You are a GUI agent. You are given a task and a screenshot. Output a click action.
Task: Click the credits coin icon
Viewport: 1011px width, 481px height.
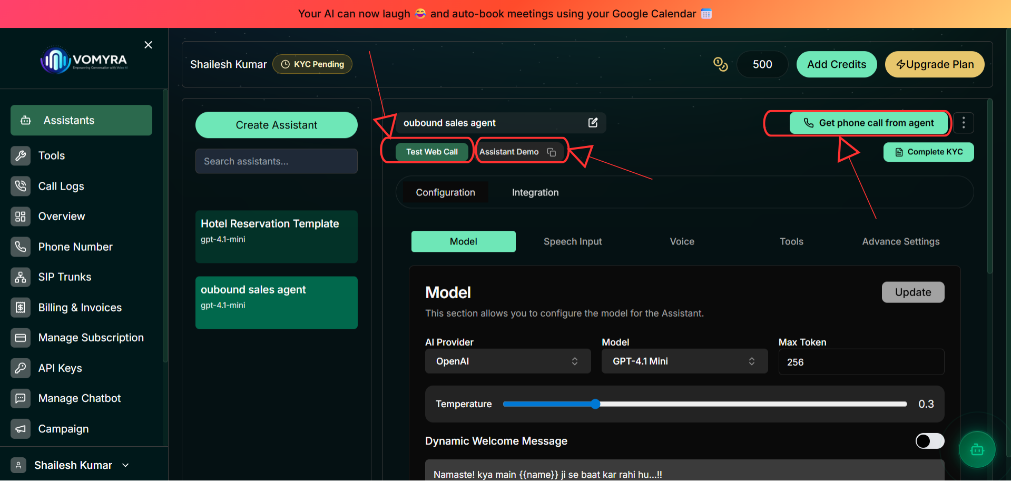coord(720,64)
